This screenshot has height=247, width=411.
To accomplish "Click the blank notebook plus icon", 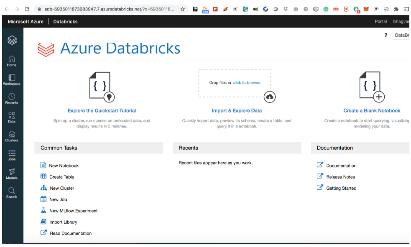I will [x=379, y=97].
